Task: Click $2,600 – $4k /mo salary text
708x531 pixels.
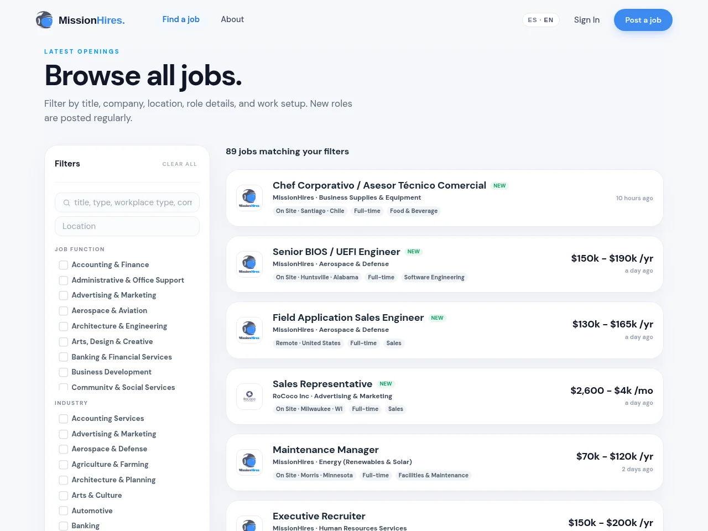Action: click(x=612, y=391)
